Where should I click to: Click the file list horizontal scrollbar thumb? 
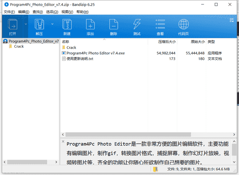(x=128, y=134)
